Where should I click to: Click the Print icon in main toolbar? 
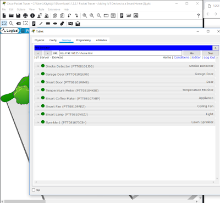coord(25,16)
